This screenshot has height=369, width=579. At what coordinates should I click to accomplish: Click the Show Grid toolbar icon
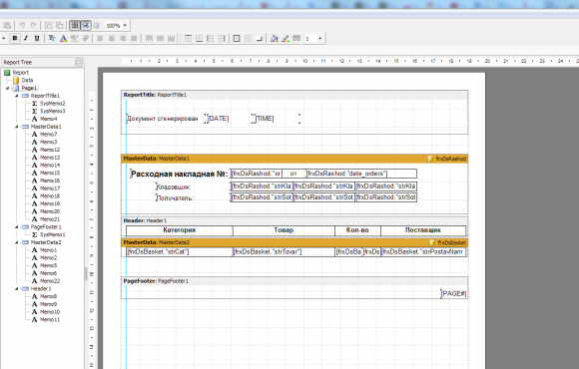tap(75, 25)
